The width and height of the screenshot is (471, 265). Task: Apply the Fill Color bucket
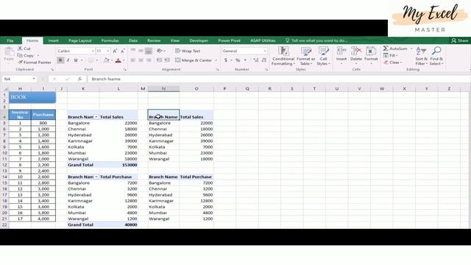(106, 60)
